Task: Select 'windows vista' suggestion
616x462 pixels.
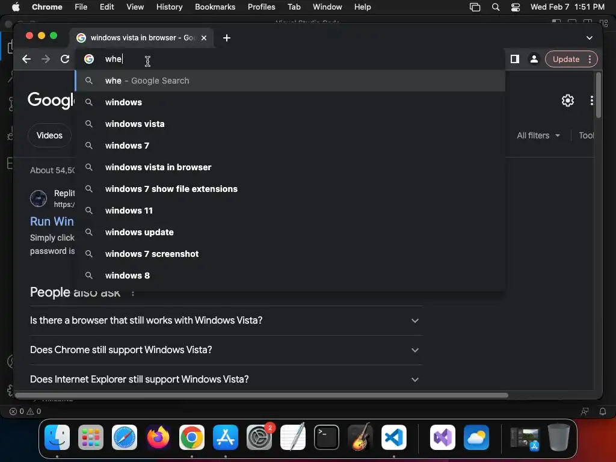Action: (x=290, y=124)
